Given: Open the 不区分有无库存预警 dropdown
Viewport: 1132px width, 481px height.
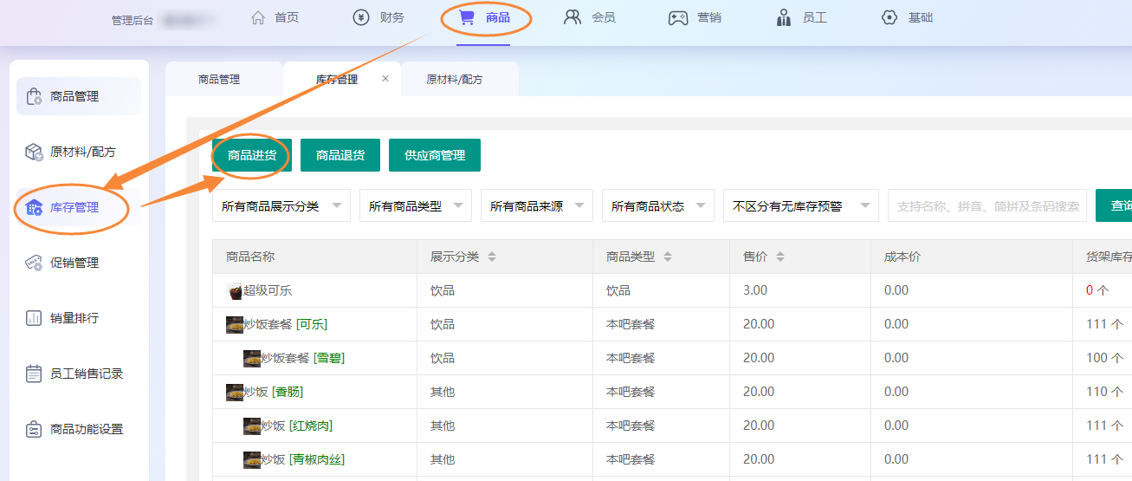Looking at the screenshot, I should point(800,206).
